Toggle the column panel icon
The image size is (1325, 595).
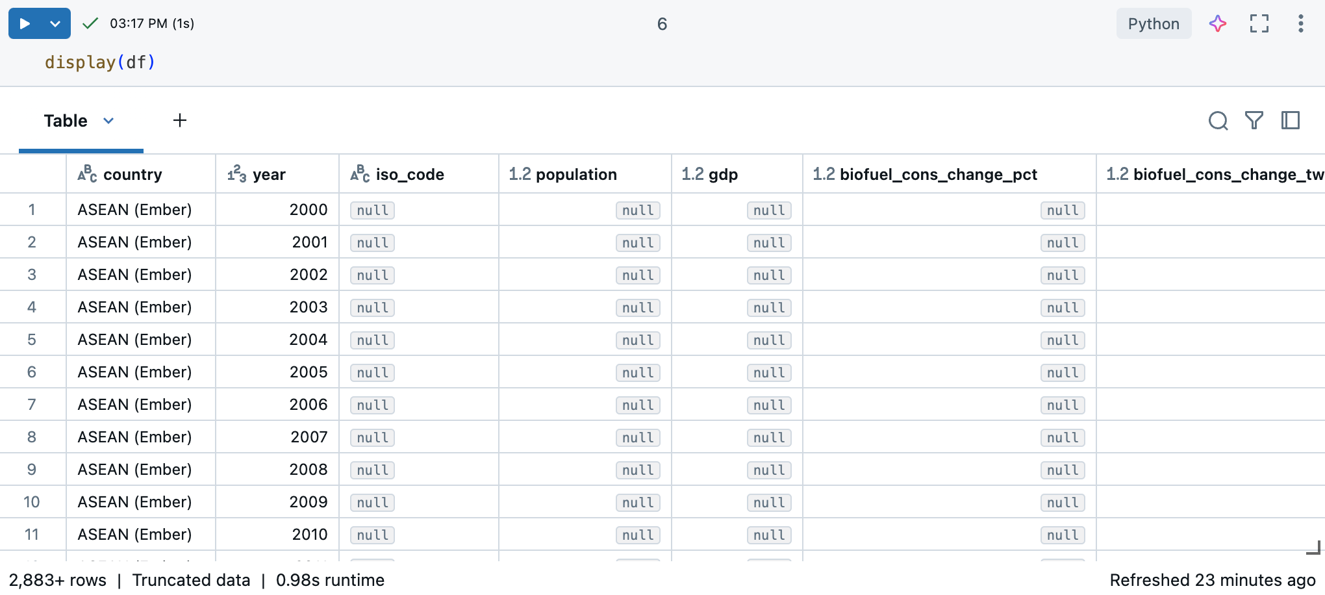click(1290, 121)
